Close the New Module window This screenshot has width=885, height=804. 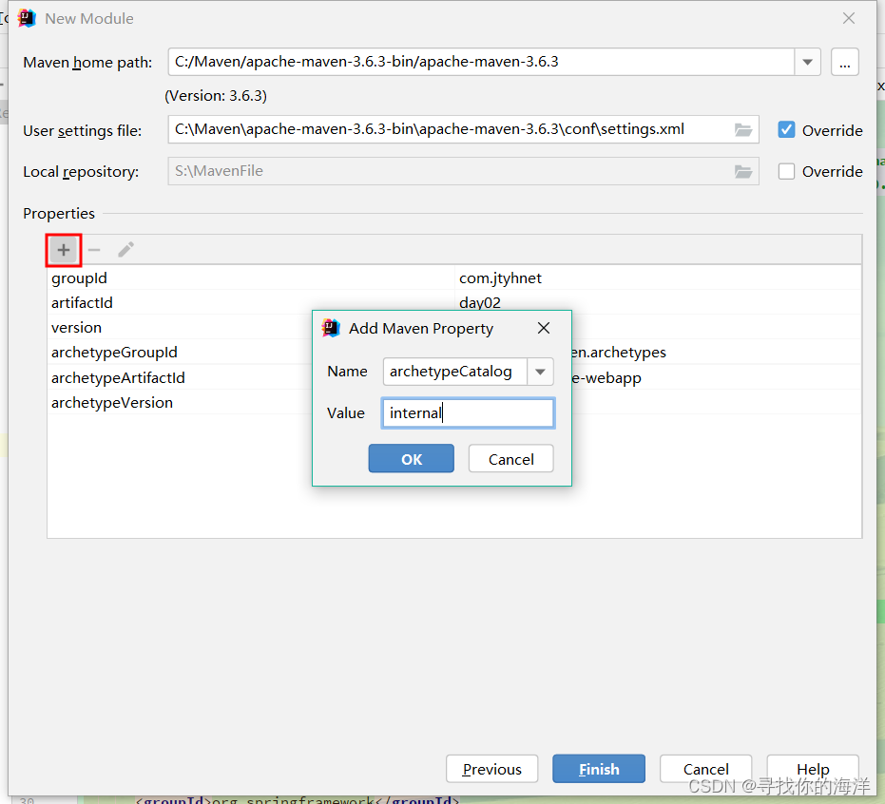tap(848, 19)
